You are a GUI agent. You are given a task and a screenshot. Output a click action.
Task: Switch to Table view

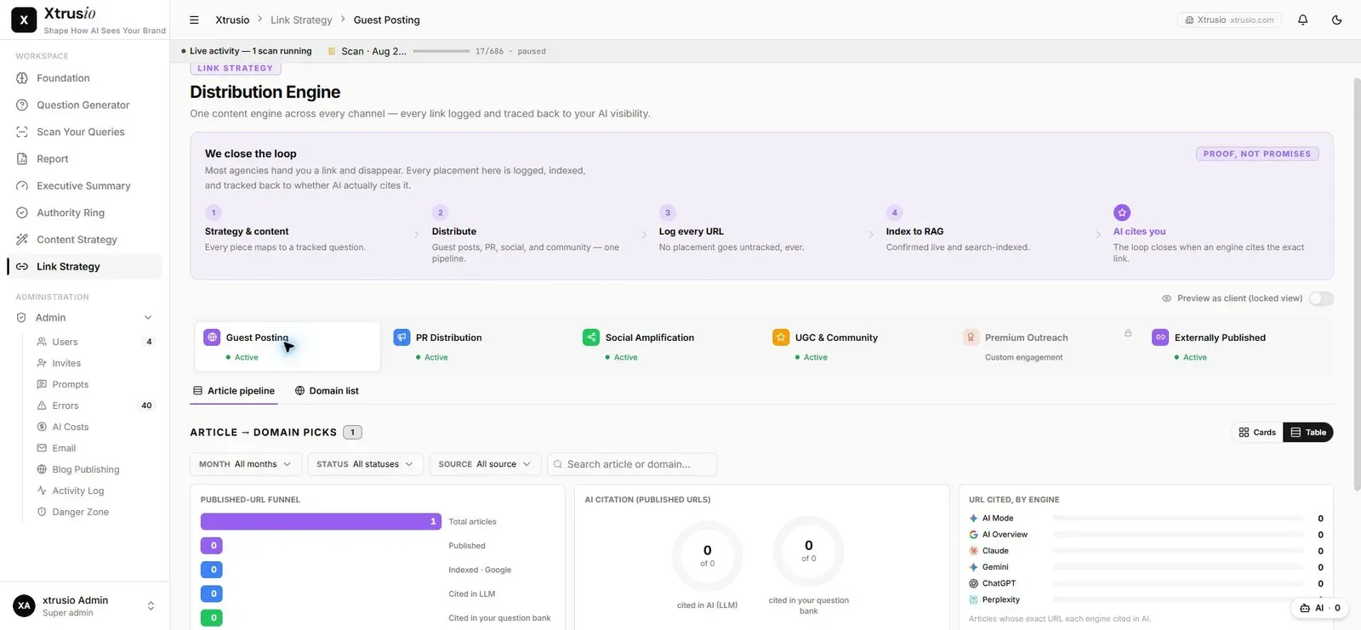pos(1308,432)
